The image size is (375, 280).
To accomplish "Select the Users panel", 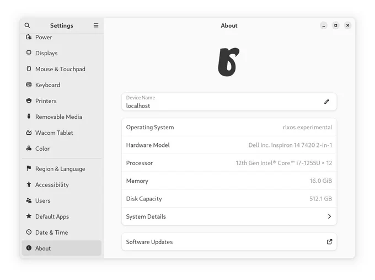I will point(61,200).
